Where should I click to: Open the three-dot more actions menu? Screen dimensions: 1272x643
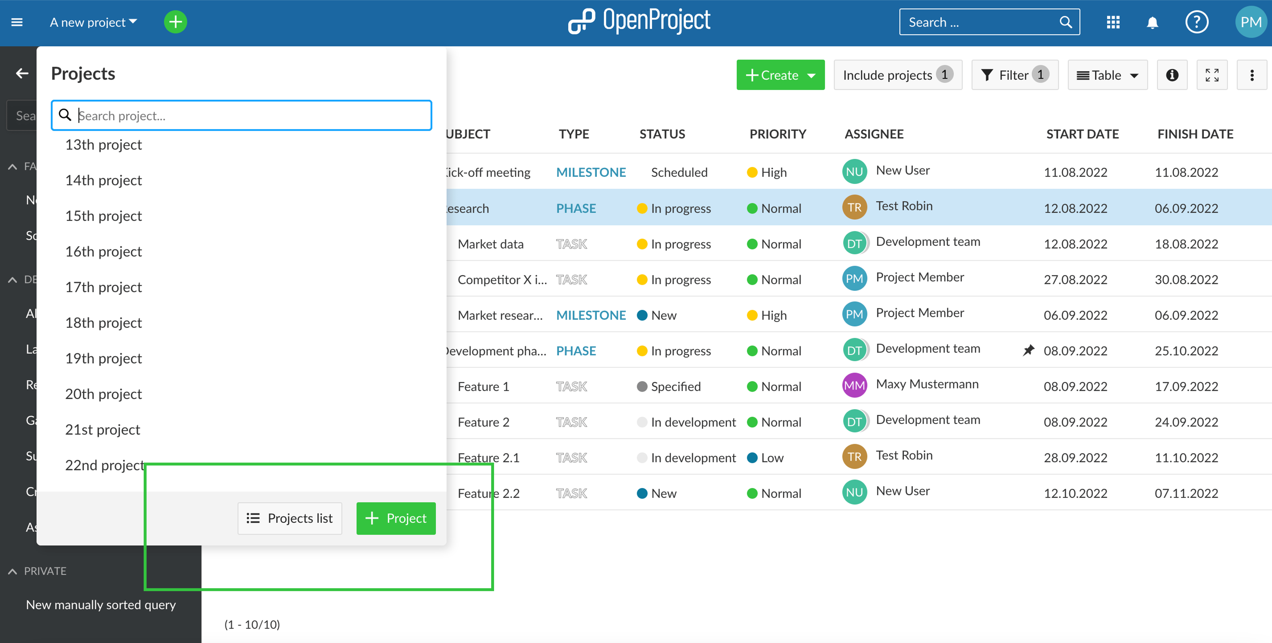[1251, 75]
